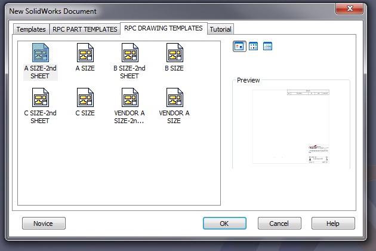The height and width of the screenshot is (251, 376).
Task: Select the VENDOR A SIZE-2n... template icon
Action: coord(130,97)
